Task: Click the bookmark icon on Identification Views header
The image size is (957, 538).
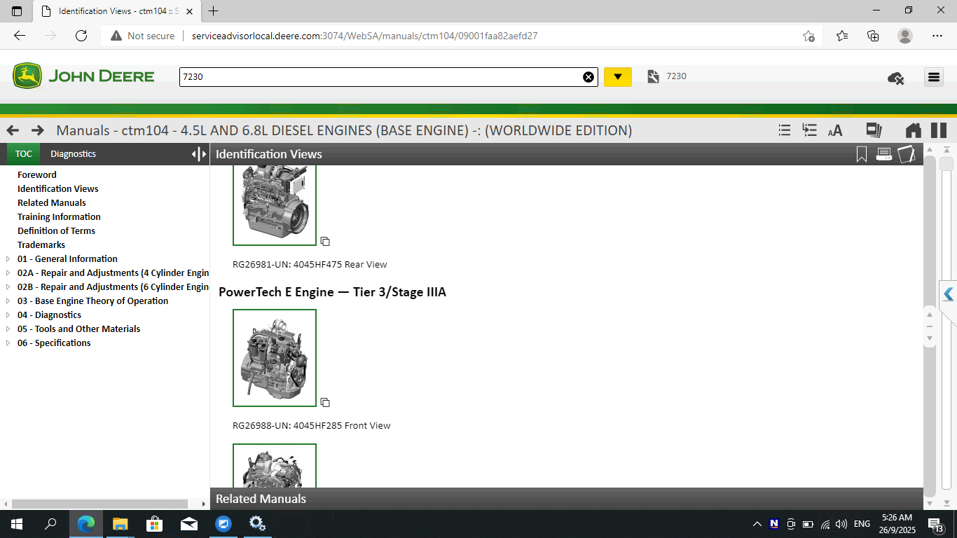Action: (x=862, y=154)
